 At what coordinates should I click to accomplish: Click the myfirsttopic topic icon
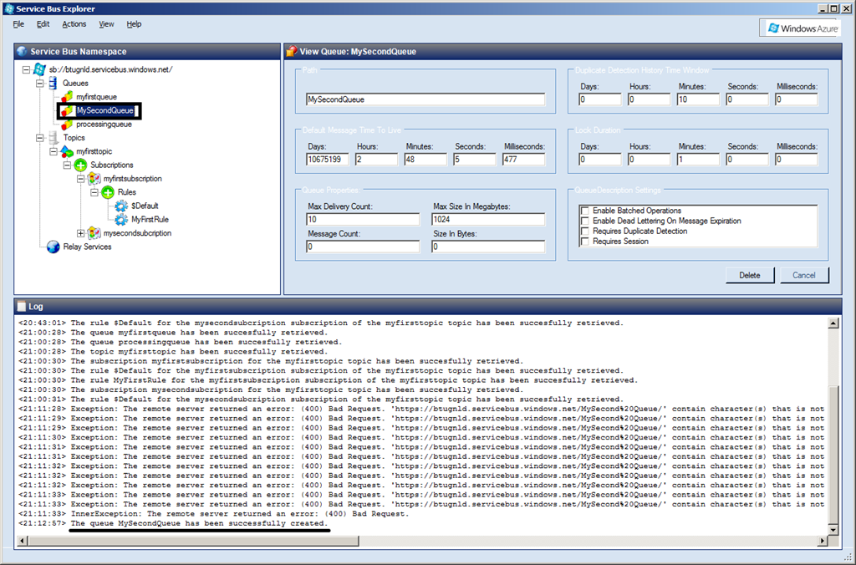pos(67,151)
